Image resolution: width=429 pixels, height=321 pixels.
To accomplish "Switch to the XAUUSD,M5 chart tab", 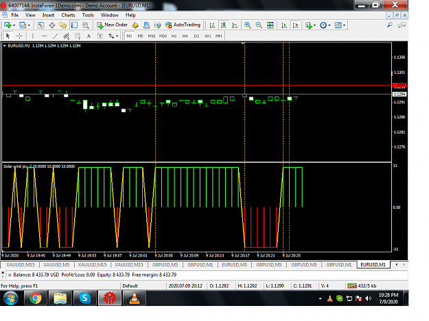I will coord(56,265).
